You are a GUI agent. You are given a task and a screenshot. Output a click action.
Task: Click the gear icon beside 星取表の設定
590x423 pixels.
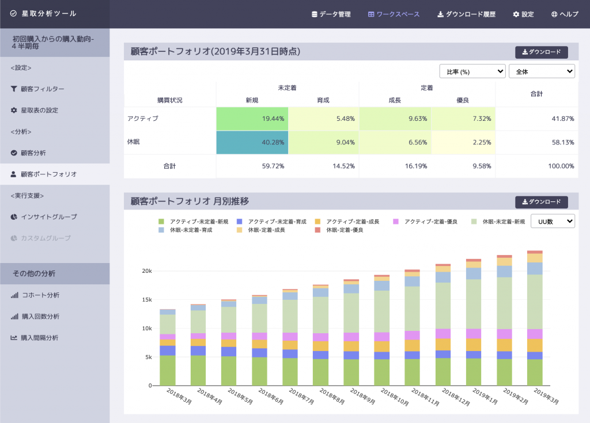click(14, 110)
